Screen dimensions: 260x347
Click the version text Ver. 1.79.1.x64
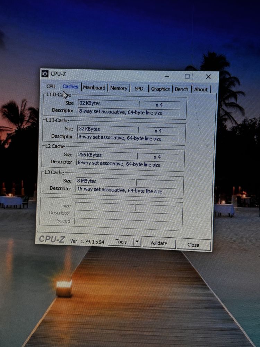click(x=87, y=242)
